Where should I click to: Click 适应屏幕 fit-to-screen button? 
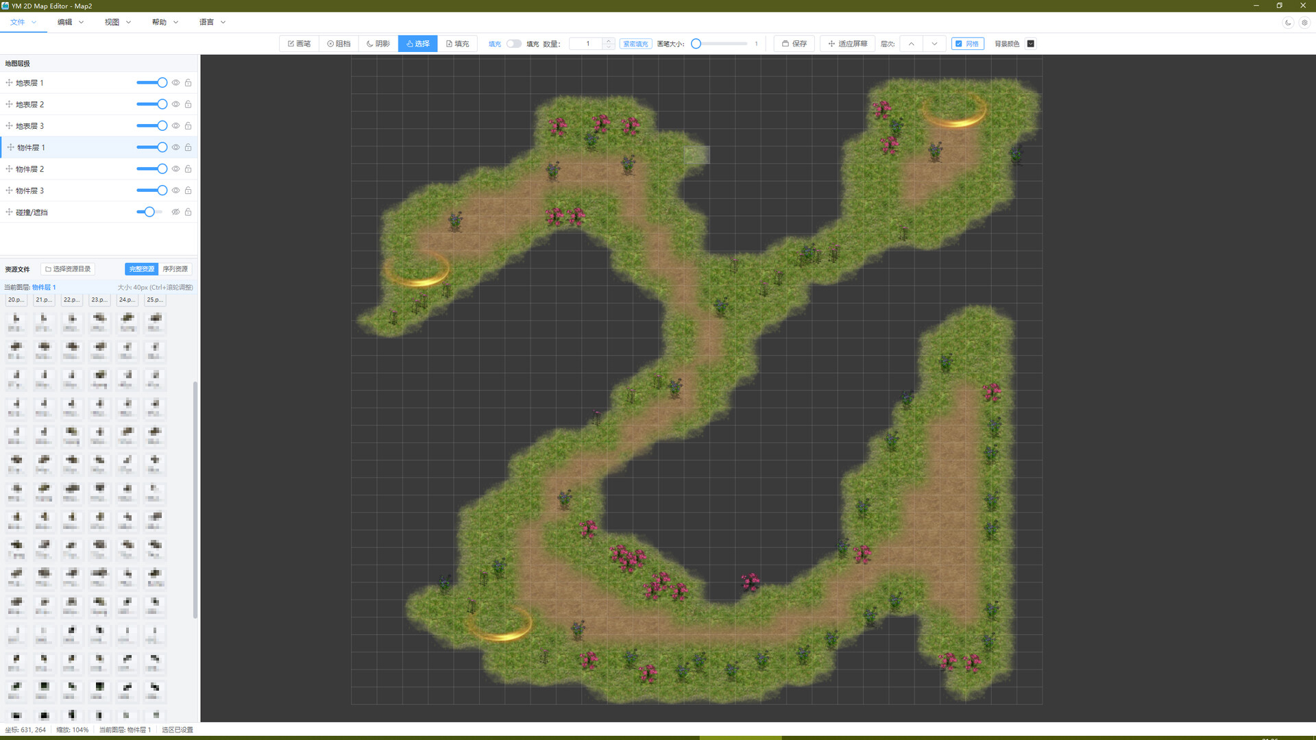click(847, 44)
